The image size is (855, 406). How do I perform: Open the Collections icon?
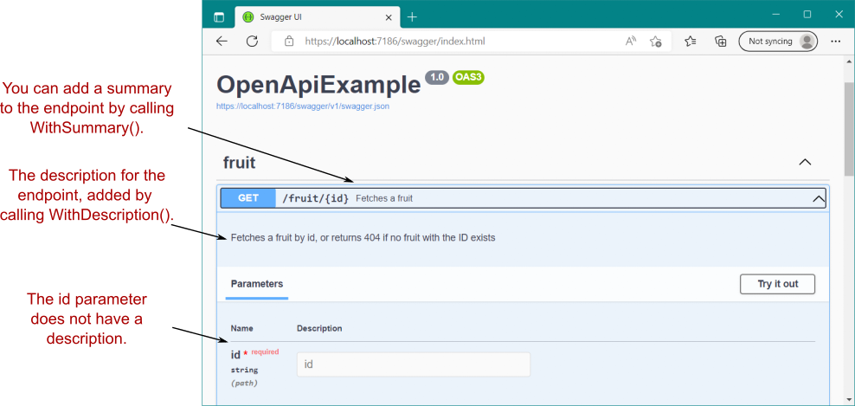tap(721, 42)
